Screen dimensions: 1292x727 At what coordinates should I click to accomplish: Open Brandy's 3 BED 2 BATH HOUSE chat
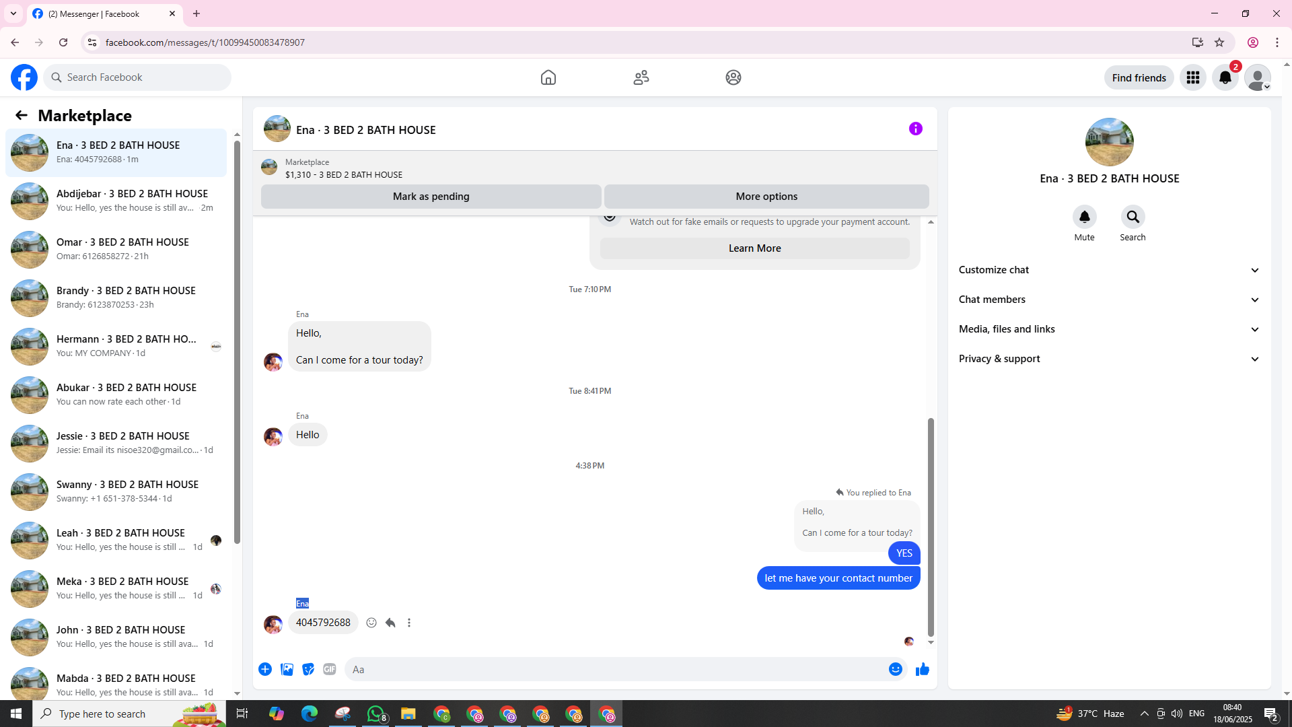116,298
